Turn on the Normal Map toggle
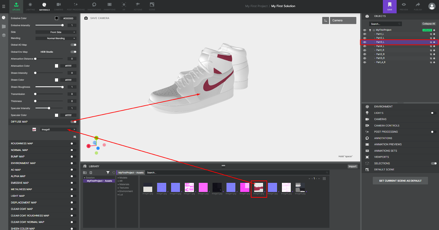Image resolution: width=439 pixels, height=230 pixels. click(73, 150)
